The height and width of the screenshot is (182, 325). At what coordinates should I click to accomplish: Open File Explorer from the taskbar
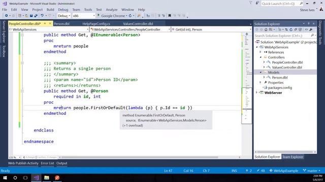[x=47, y=177]
